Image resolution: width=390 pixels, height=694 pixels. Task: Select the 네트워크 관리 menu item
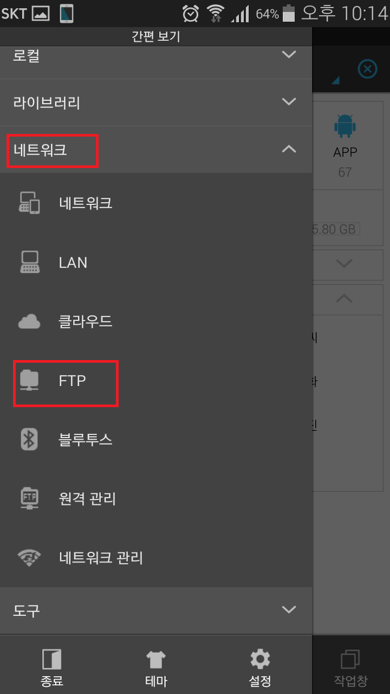(156, 558)
